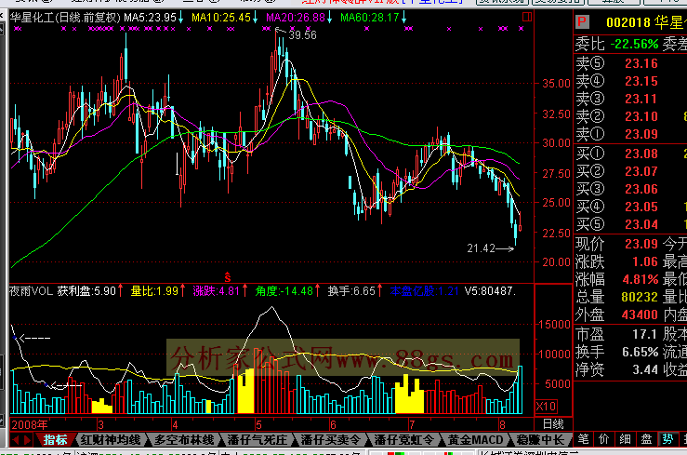Click the 买② 23.07 bid row

coord(630,171)
